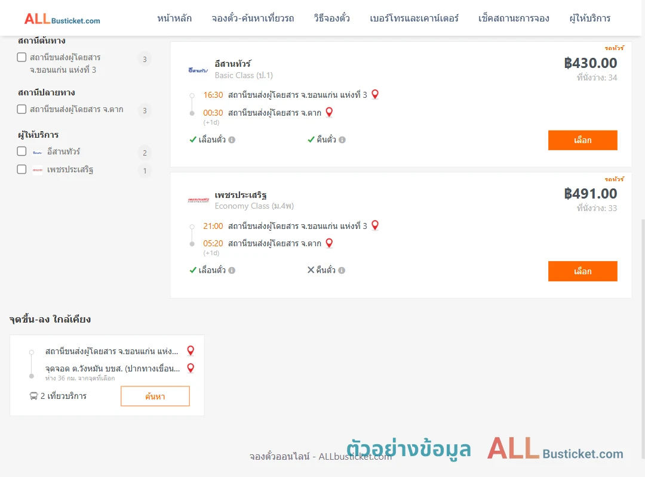Click เลื่อนตั๋ว info icon on อีสานทัวร์ trip
The width and height of the screenshot is (645, 477).
click(232, 140)
